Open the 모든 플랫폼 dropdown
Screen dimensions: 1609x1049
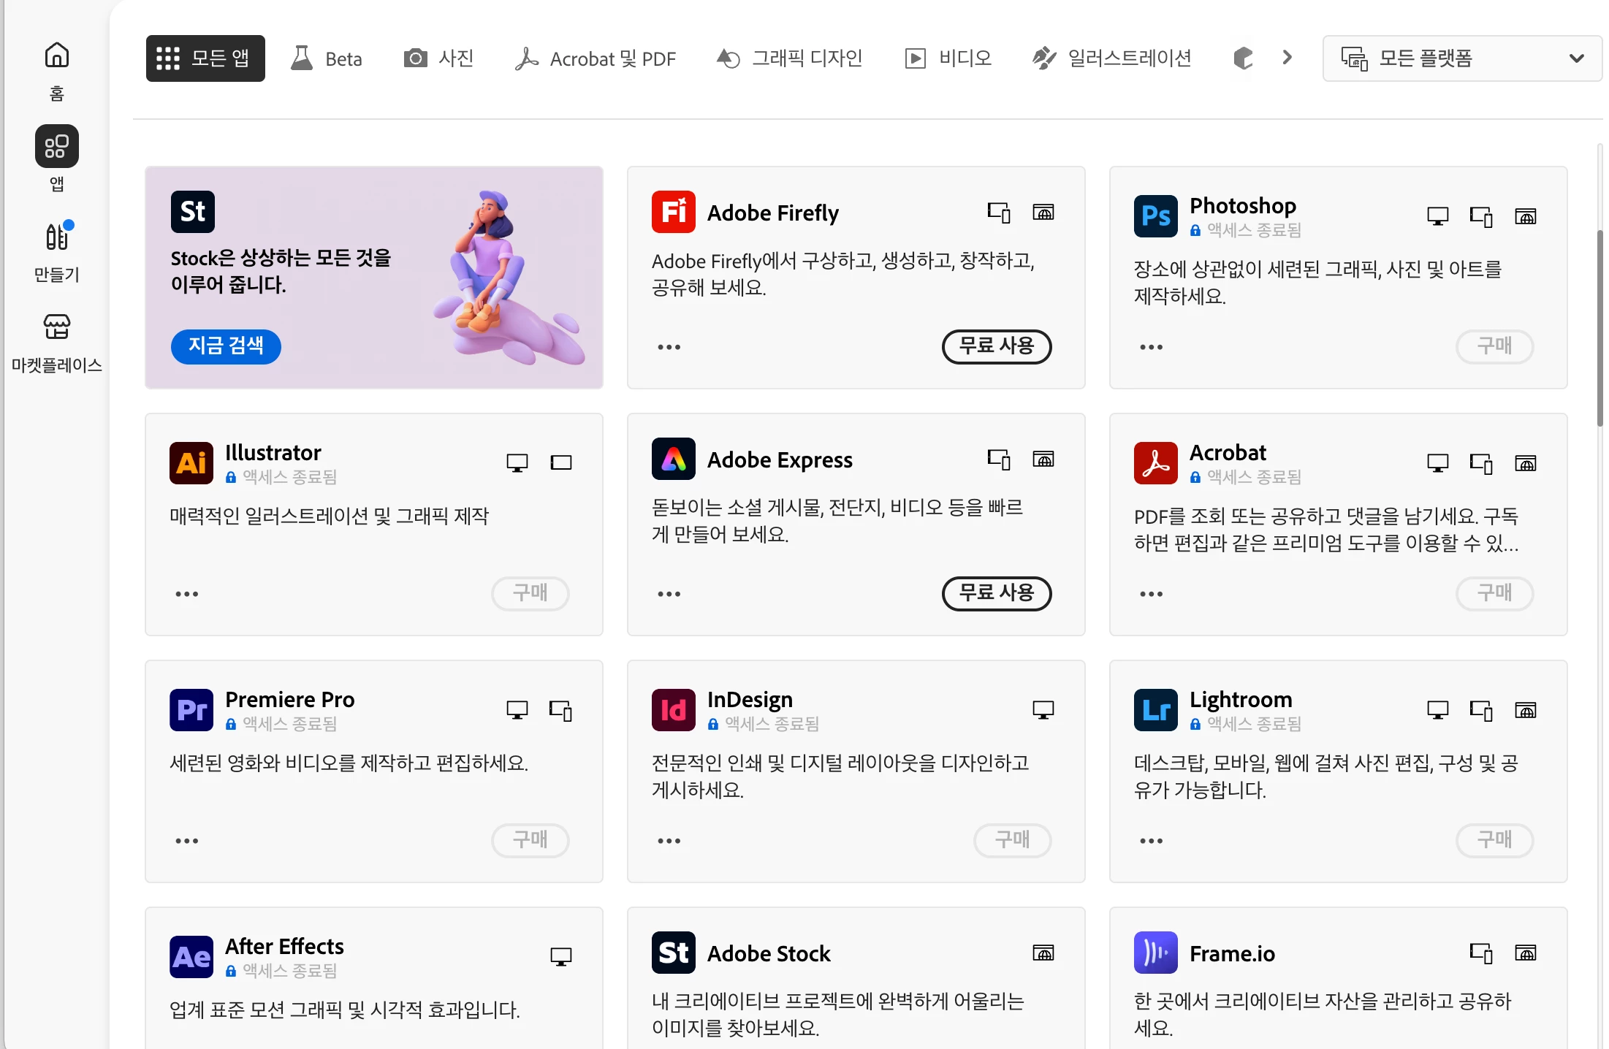pyautogui.click(x=1461, y=58)
